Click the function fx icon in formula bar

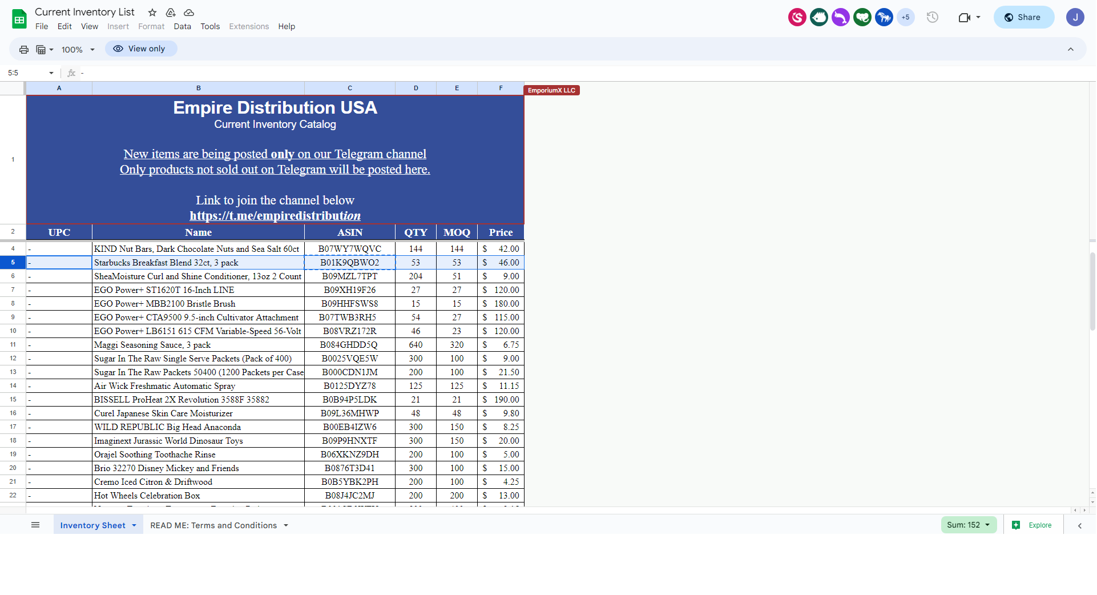[x=71, y=73]
